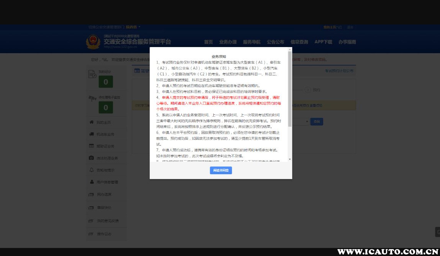Click the 考试预约计划公布 link
The width and height of the screenshot is (440, 256).
tap(339, 71)
